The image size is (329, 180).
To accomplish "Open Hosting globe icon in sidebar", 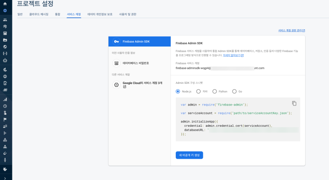I will (x=5, y=47).
